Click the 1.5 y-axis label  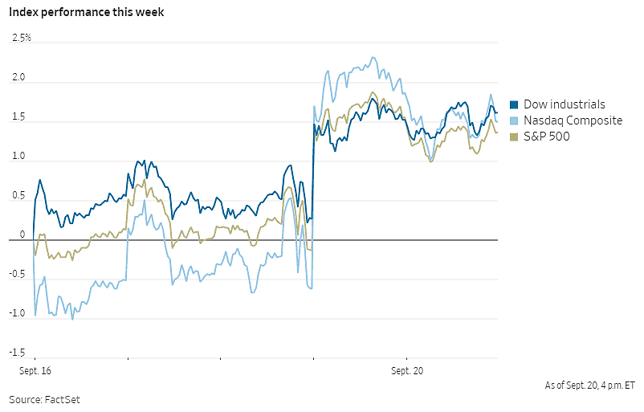coord(18,118)
